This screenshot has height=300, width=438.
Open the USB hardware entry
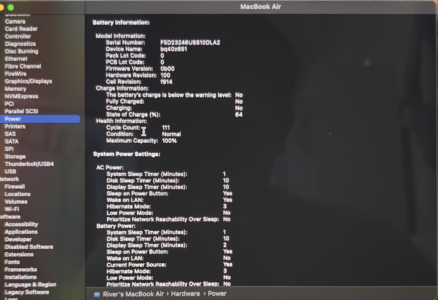pos(10,172)
